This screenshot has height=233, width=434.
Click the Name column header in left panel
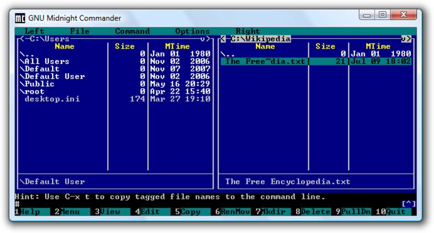(x=64, y=46)
